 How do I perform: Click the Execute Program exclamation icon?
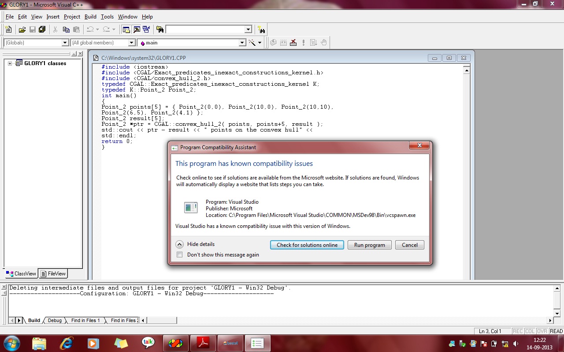pos(304,43)
